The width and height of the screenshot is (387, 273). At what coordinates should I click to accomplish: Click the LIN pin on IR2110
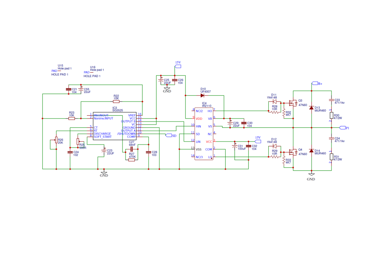tap(197, 142)
